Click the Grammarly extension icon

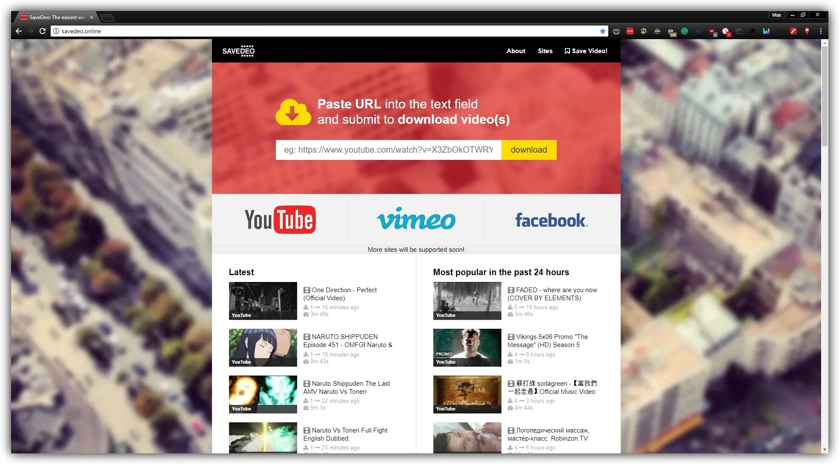click(x=684, y=31)
